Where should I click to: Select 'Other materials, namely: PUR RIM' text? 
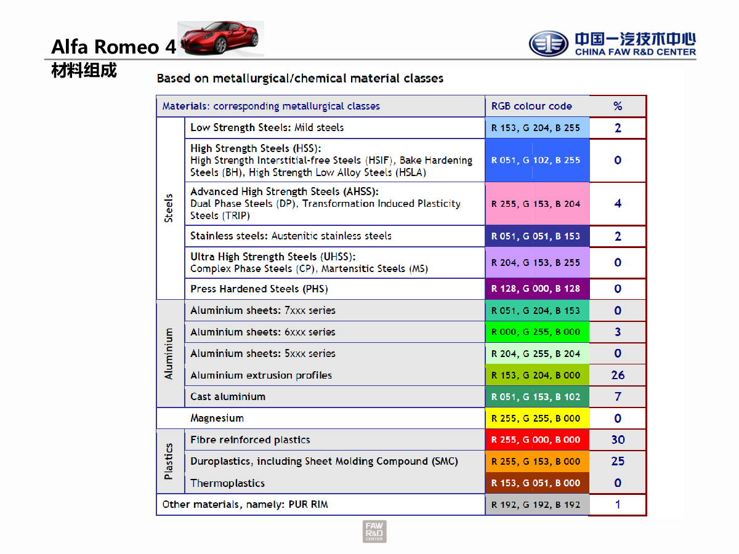(245, 504)
